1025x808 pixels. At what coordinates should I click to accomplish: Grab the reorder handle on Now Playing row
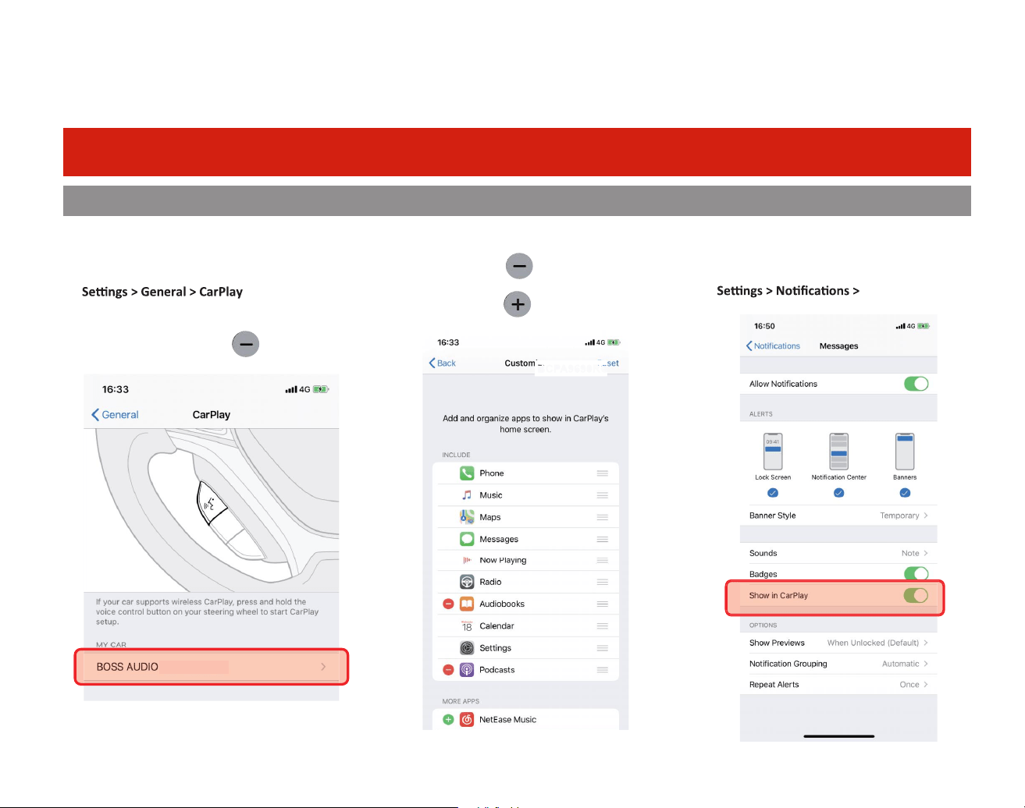602,560
